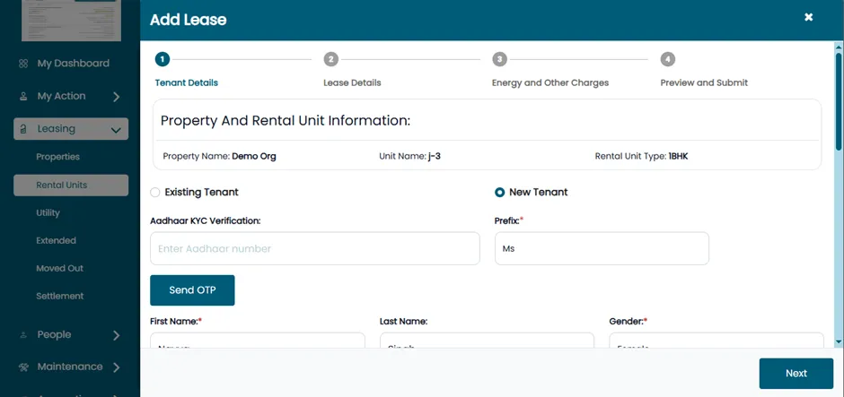The width and height of the screenshot is (844, 397).
Task: Click step 1 circle marker
Action: tap(162, 59)
